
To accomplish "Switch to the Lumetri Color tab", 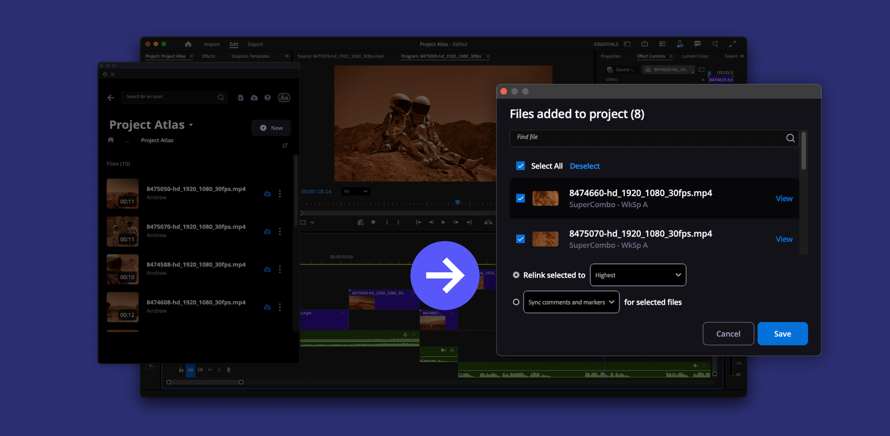I will coord(695,56).
